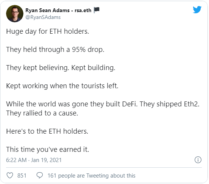Like the tweet with the heart icon
The height and width of the screenshot is (184, 209).
click(x=10, y=175)
